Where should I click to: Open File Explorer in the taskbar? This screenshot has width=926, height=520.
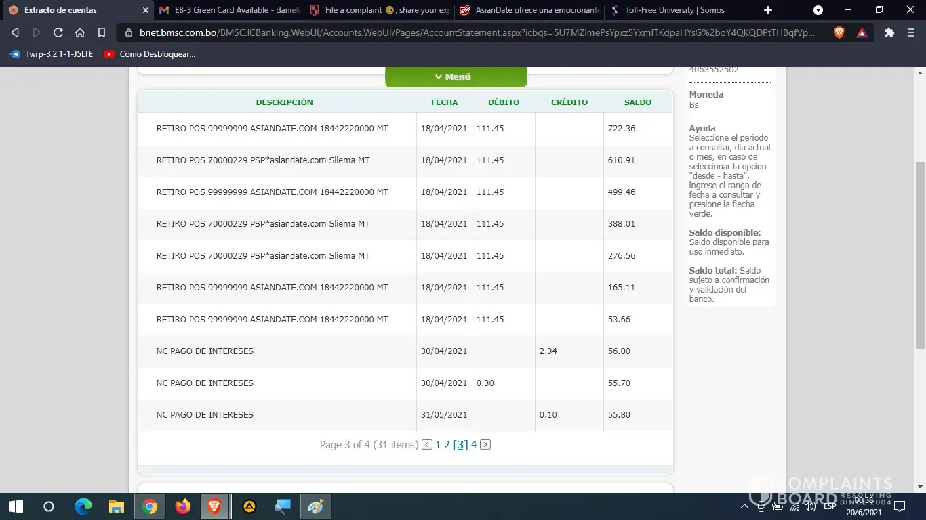[117, 506]
